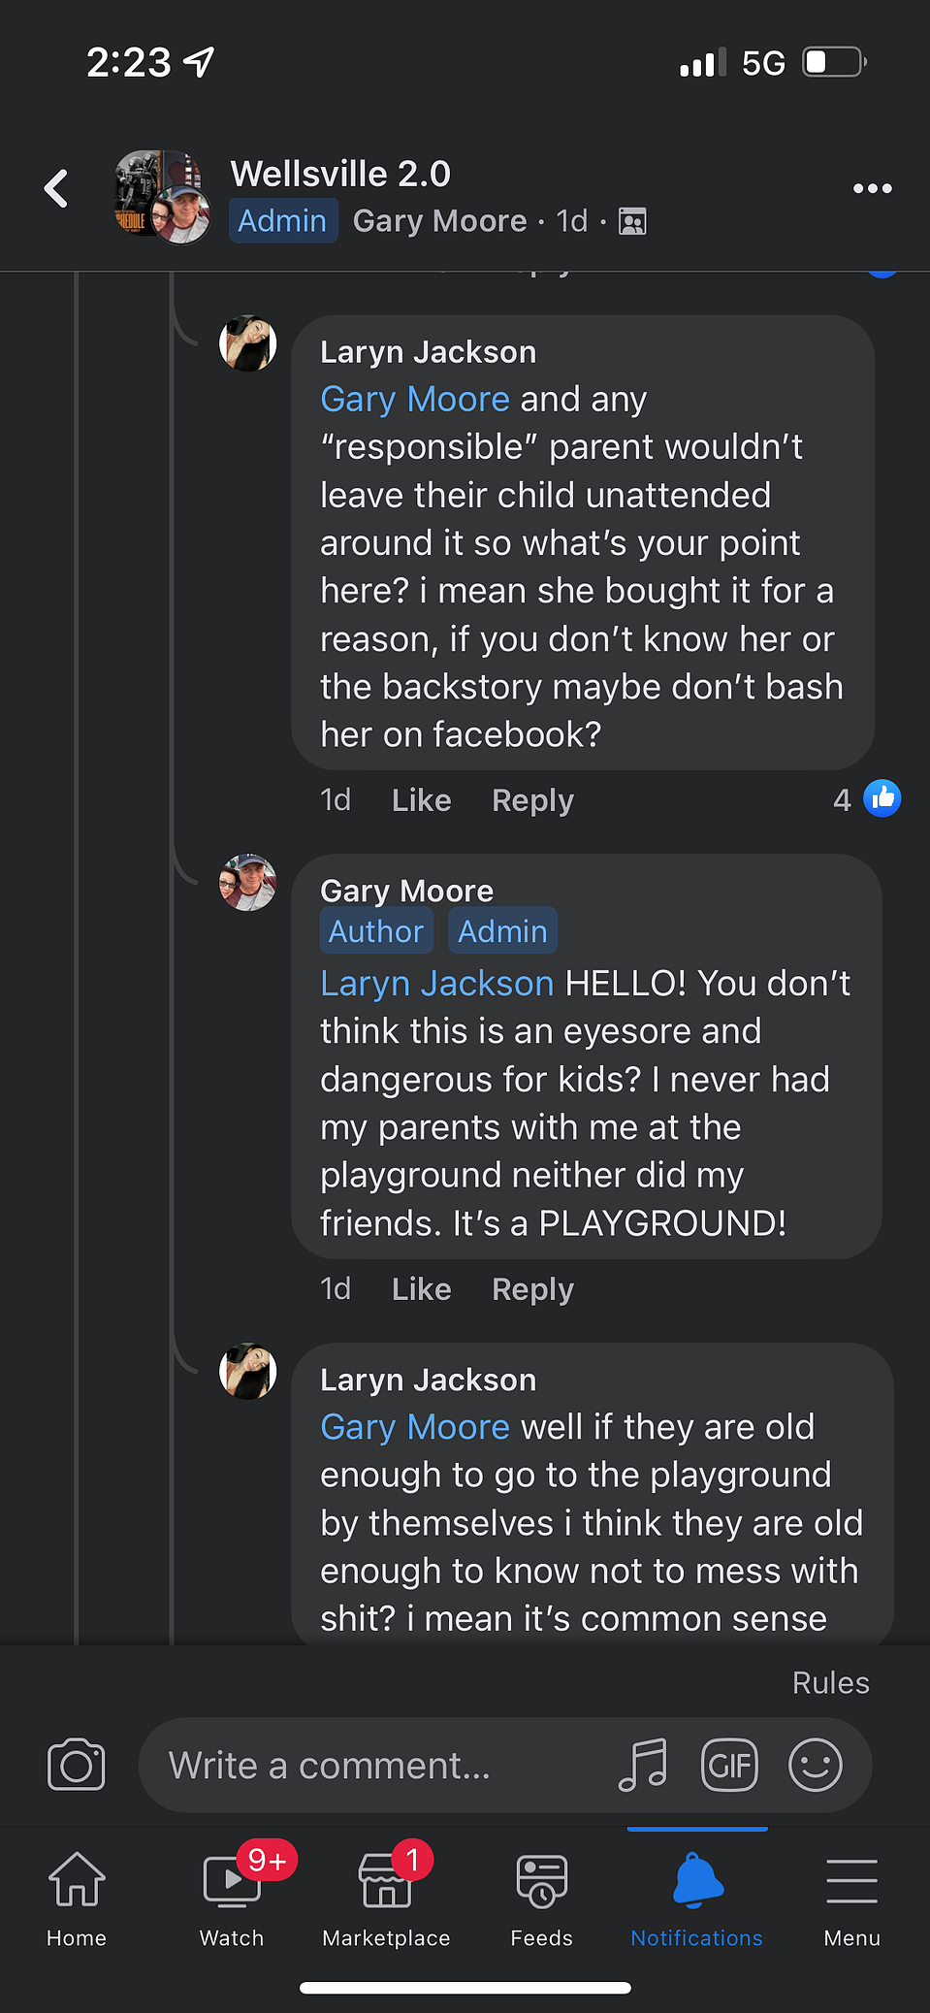
Task: Open the emoji smiley picker
Action: tap(815, 1765)
